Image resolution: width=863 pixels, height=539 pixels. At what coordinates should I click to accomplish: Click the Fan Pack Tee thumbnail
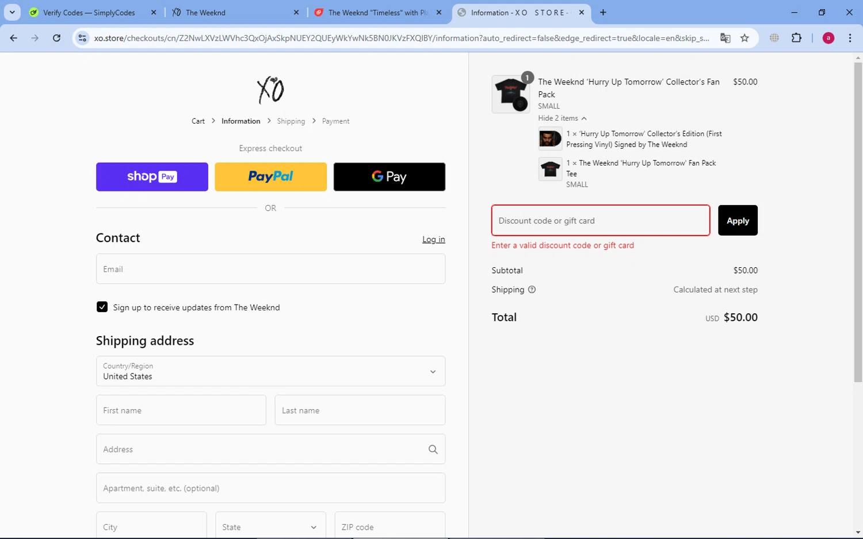click(x=550, y=169)
